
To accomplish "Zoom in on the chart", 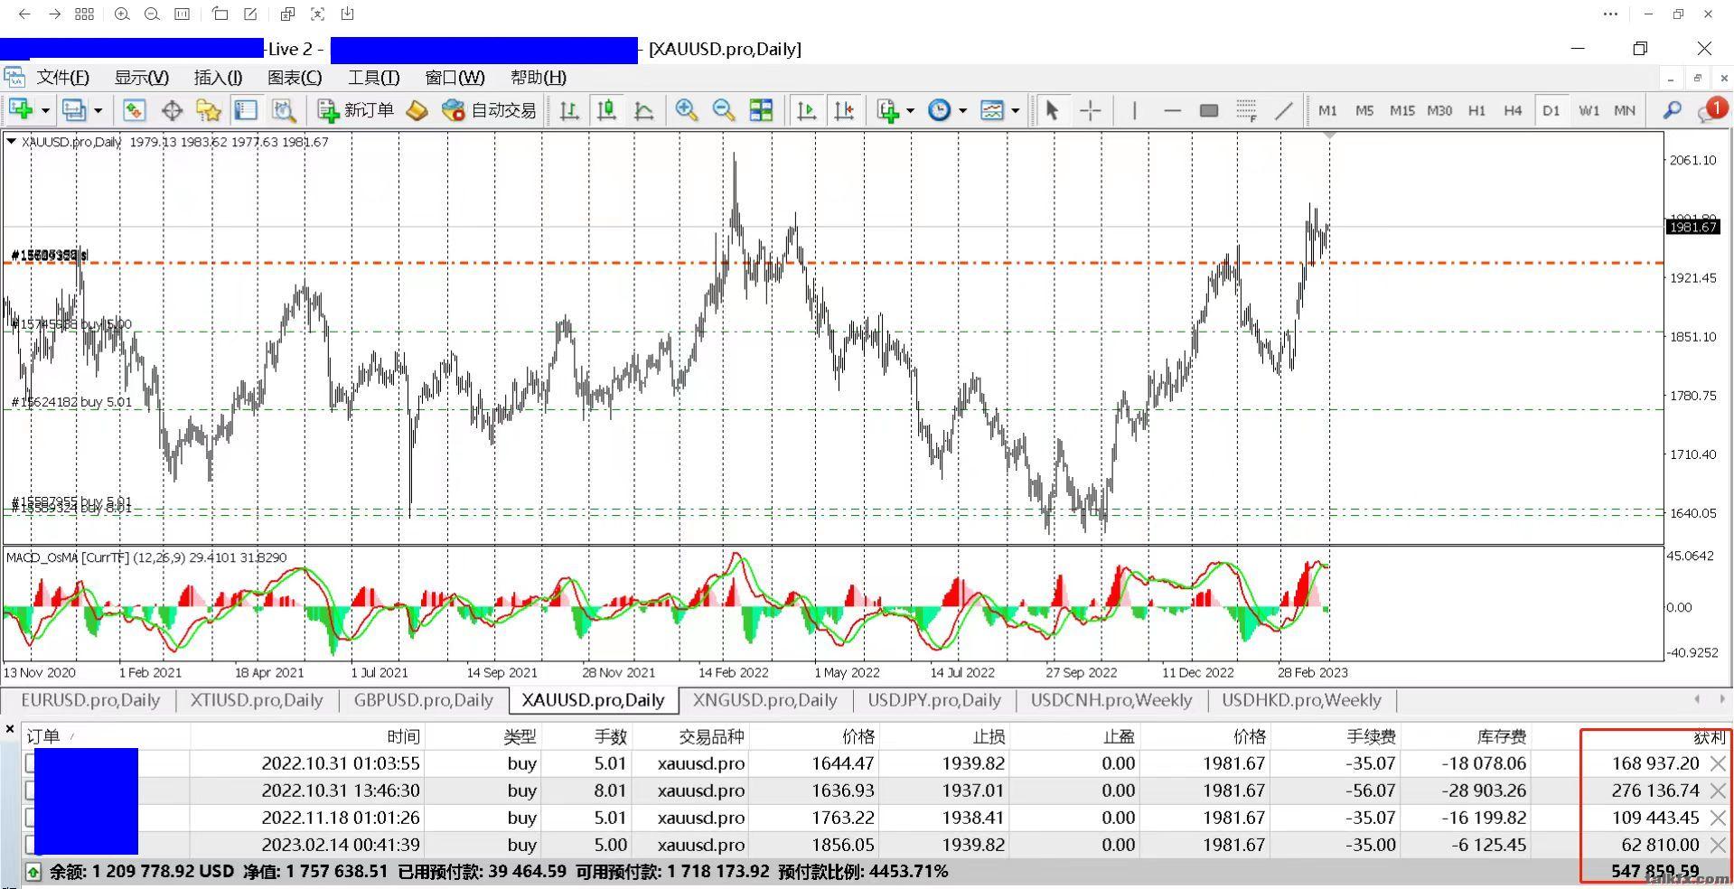I will coord(686,110).
